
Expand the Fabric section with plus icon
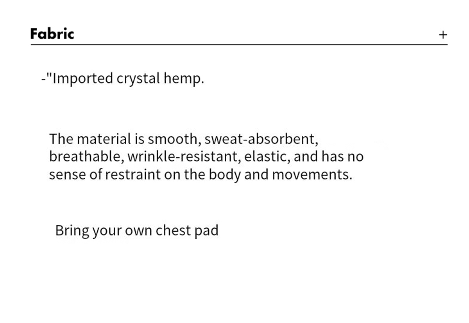point(442,35)
